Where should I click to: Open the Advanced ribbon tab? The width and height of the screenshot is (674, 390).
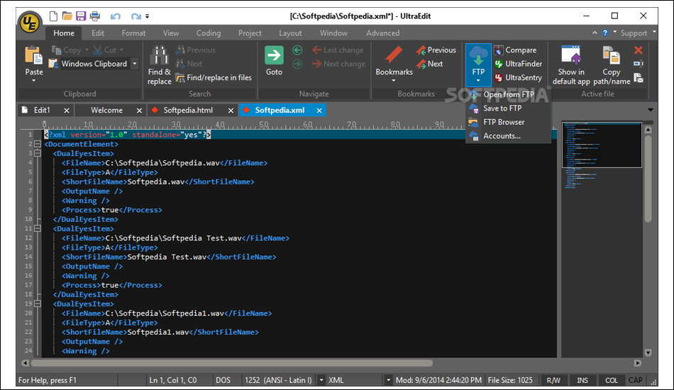382,33
